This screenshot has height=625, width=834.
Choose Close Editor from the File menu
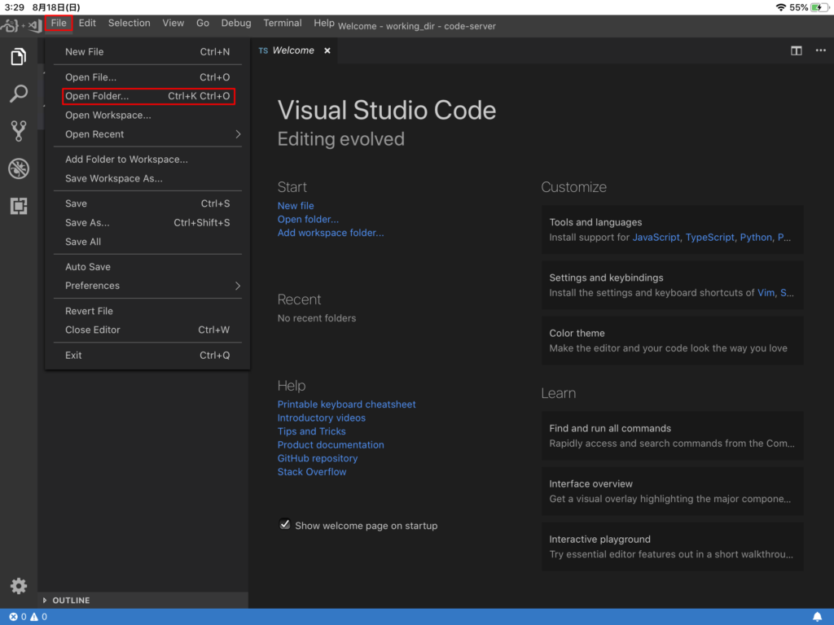click(x=148, y=330)
